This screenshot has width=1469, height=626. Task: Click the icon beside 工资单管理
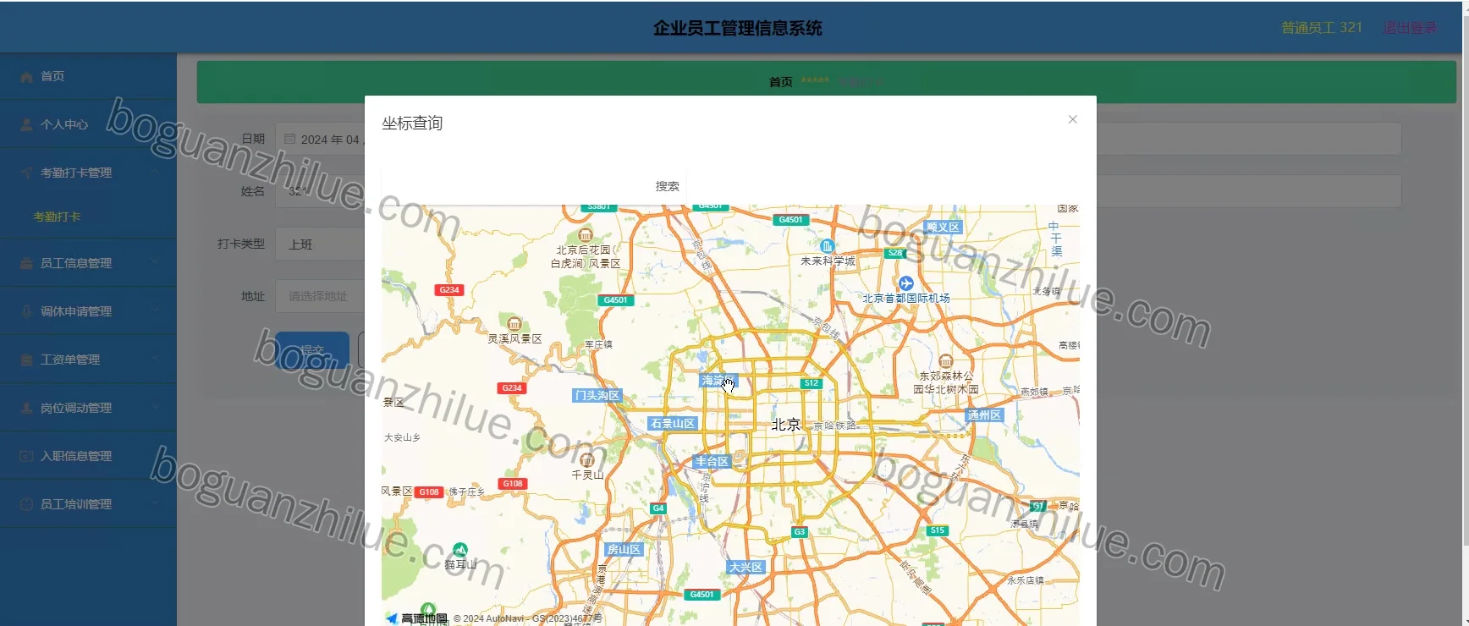(x=26, y=360)
